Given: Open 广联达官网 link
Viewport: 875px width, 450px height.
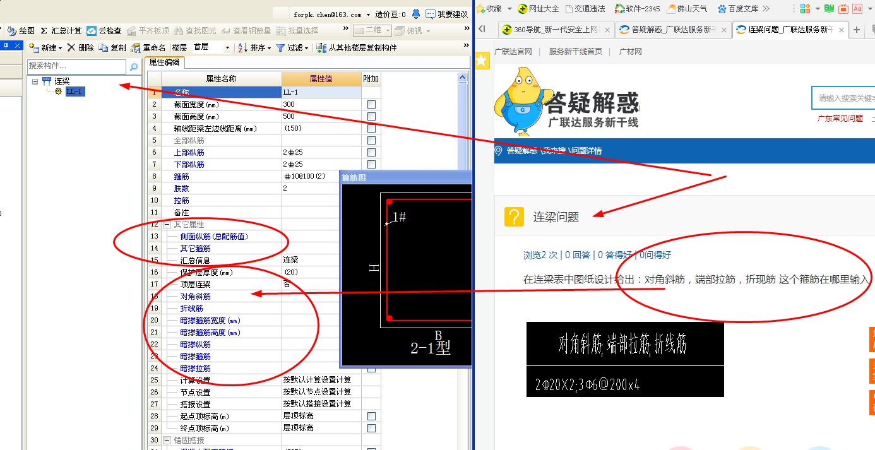Looking at the screenshot, I should (x=513, y=52).
